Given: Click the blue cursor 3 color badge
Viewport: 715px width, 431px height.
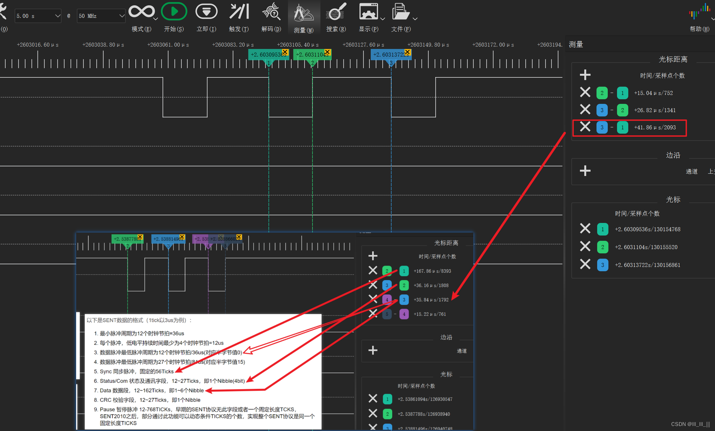Looking at the screenshot, I should (x=602, y=265).
